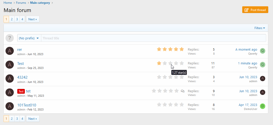The width and height of the screenshot is (273, 125).
Task: Open Main category breadcrumb link
Action: [40, 3]
